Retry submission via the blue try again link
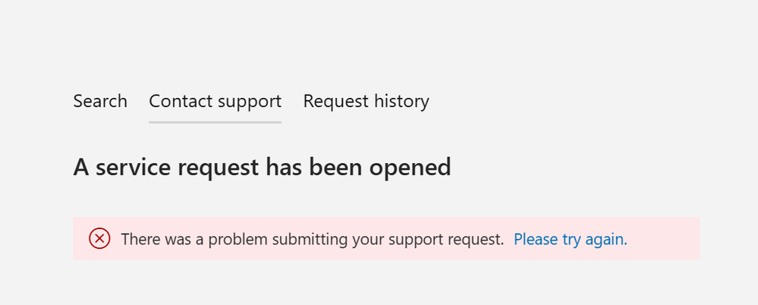Screen dimensions: 758x305 pyautogui.click(x=571, y=239)
